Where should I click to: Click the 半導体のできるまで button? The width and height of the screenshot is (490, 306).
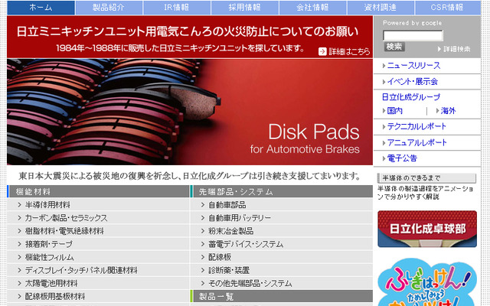pos(427,178)
